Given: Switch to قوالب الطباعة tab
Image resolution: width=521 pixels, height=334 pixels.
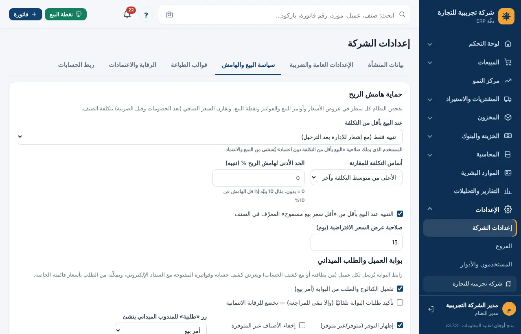Looking at the screenshot, I should coord(189,65).
